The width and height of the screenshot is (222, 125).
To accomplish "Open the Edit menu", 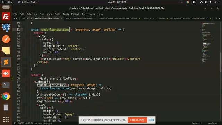I will click(22, 14).
